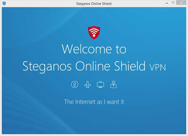Screen dimensions: 188x136
Task: Click the VPN label beside Shield
Action: [x=157, y=68]
